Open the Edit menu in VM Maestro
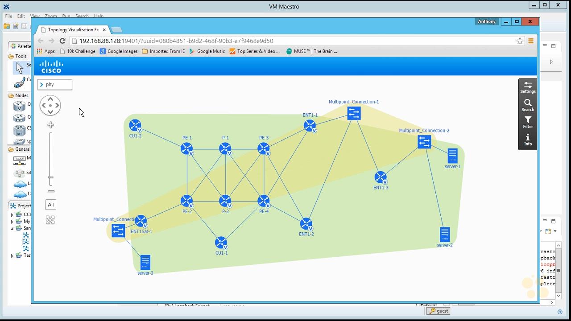Image resolution: width=571 pixels, height=321 pixels. click(21, 16)
